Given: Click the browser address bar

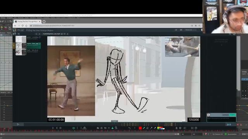Looking at the screenshot, I should [x=110, y=26].
